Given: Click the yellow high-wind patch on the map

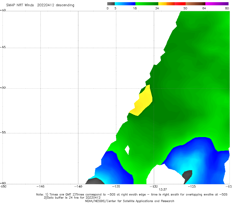Looking at the screenshot, I should pos(142,102).
